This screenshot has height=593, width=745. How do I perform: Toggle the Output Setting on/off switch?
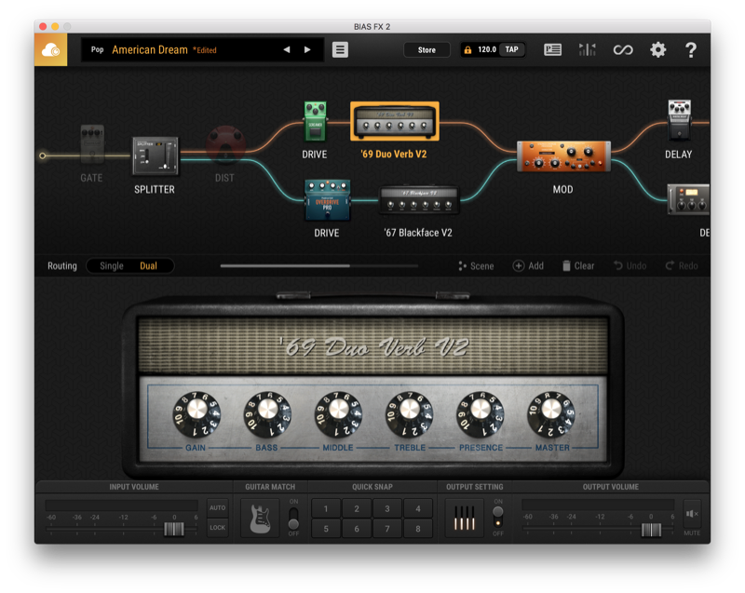pyautogui.click(x=498, y=518)
